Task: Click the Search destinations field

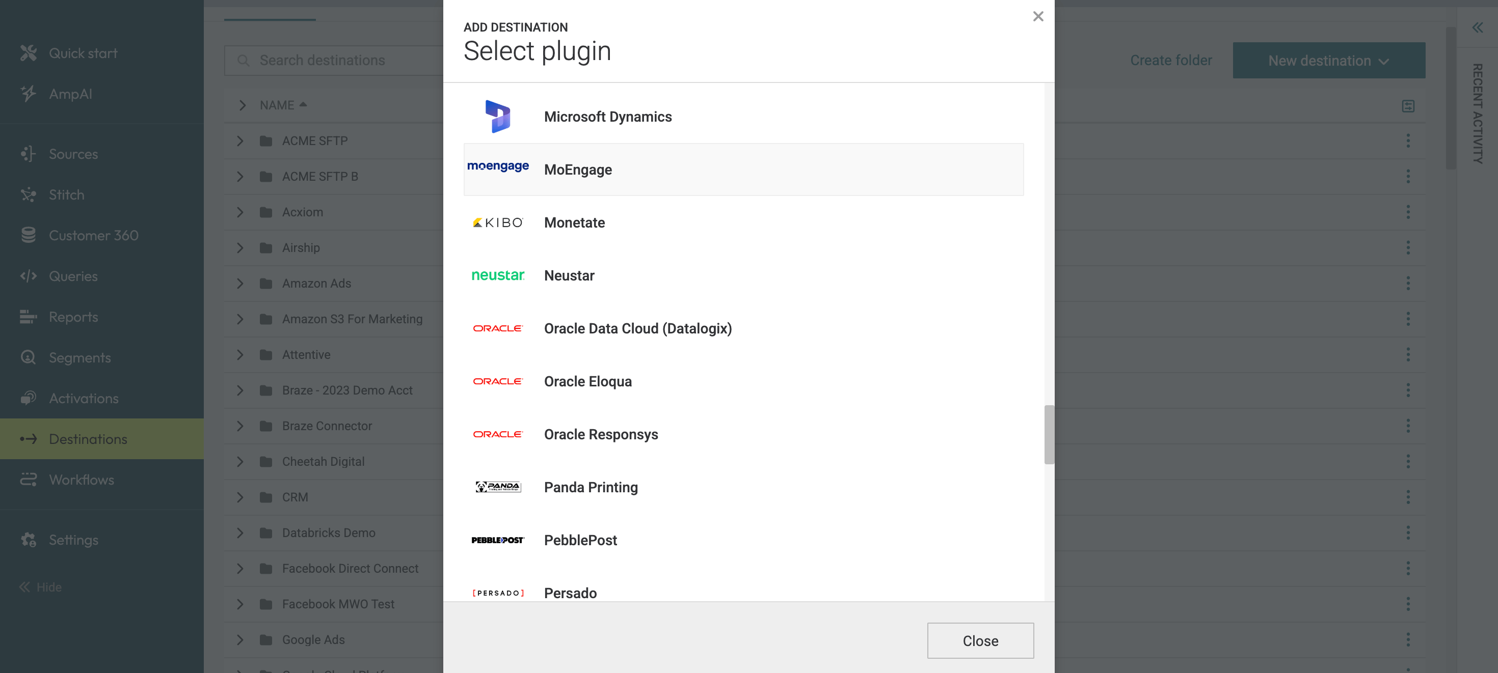Action: click(x=334, y=60)
